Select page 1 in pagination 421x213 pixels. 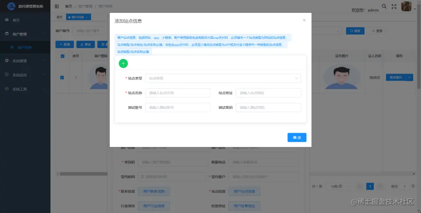(x=370, y=186)
